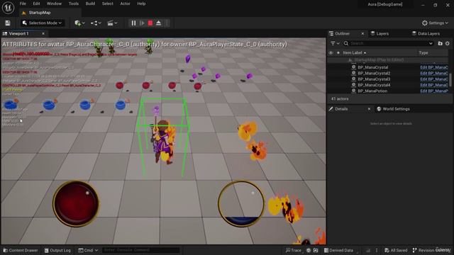The image size is (454, 255).
Task: Open the File menu
Action: point(23,4)
